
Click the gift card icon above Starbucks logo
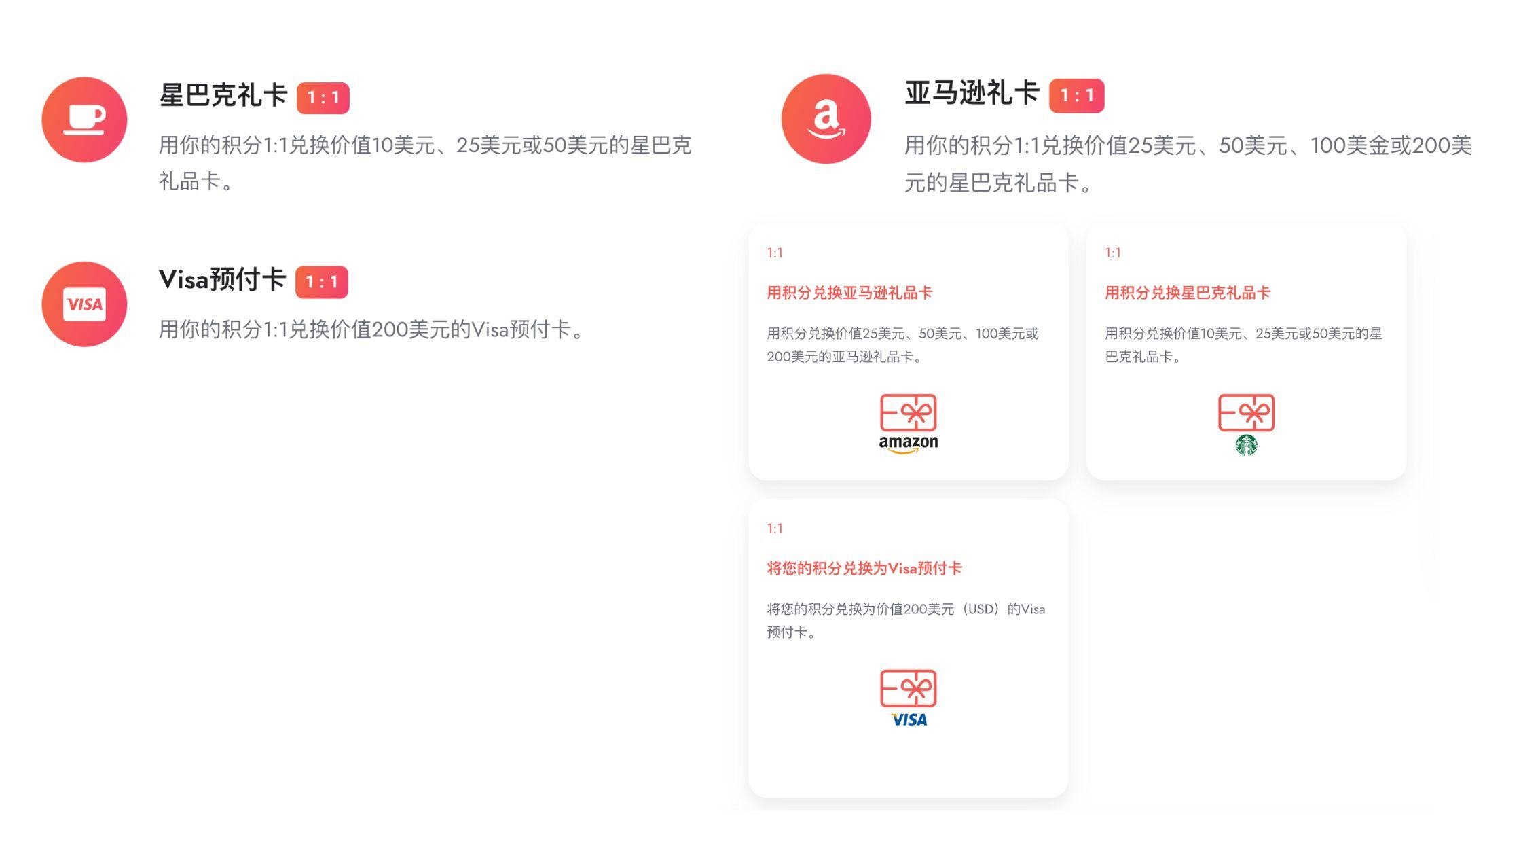coord(1246,412)
